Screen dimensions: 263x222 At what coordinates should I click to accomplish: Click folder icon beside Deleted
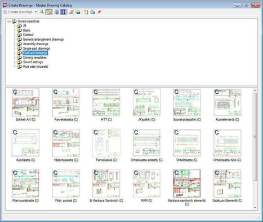(20, 35)
